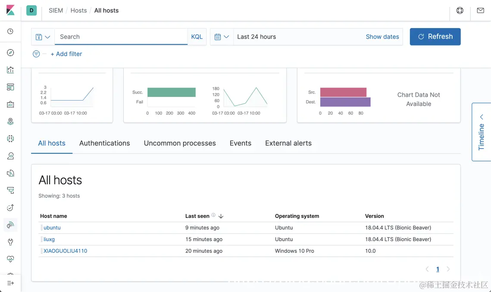Open Canvas icon in sidebar

pos(10,104)
